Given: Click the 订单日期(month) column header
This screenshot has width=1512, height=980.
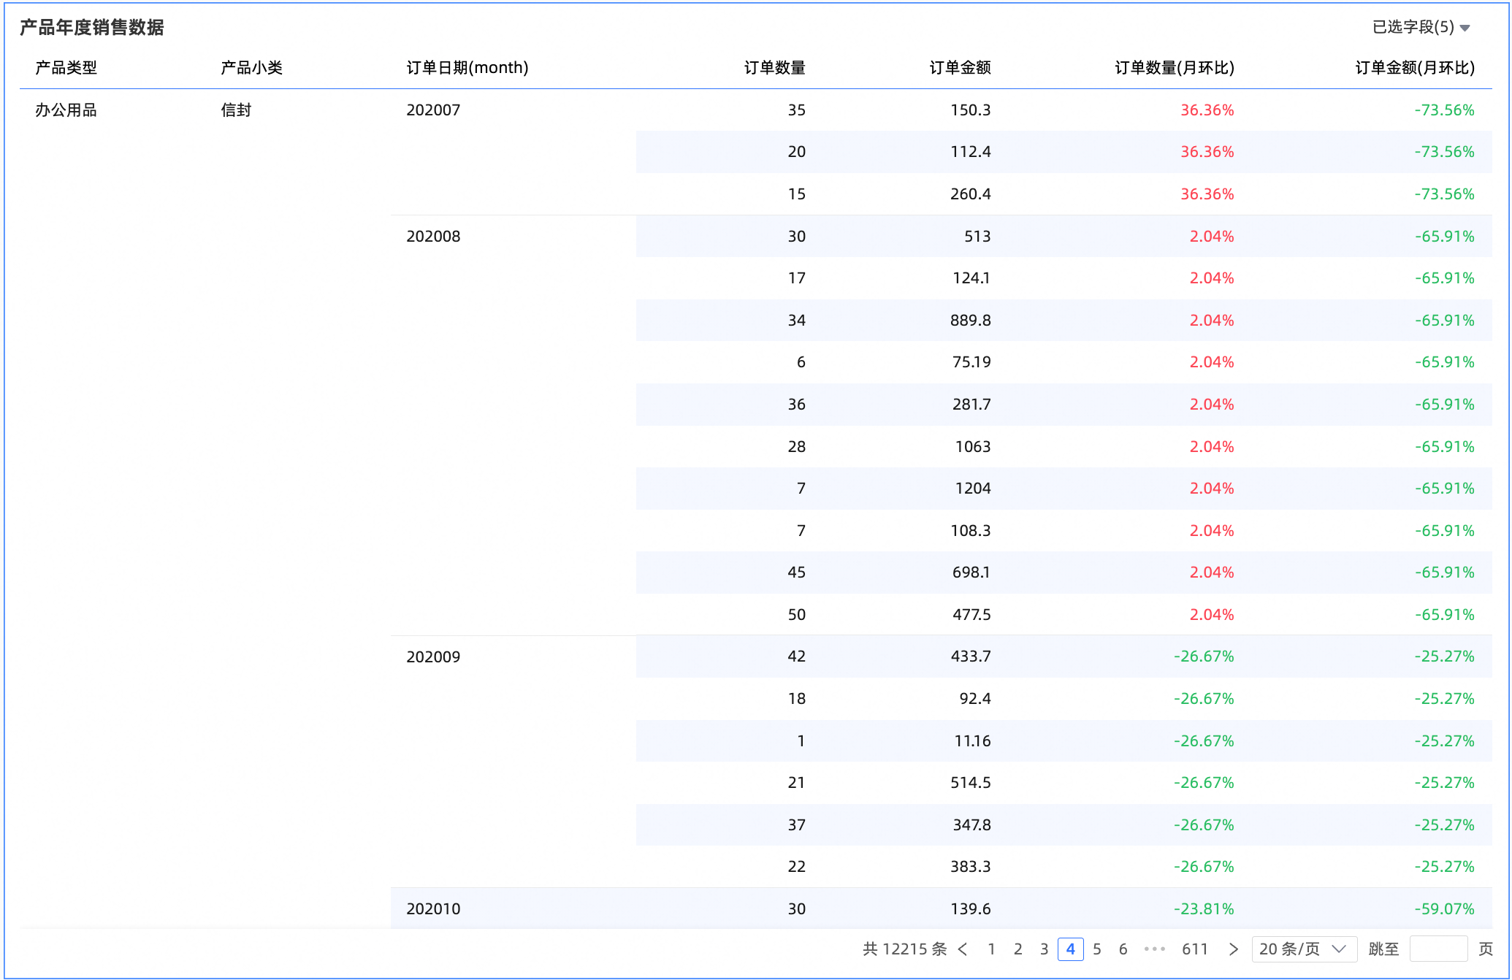Looking at the screenshot, I should (467, 68).
